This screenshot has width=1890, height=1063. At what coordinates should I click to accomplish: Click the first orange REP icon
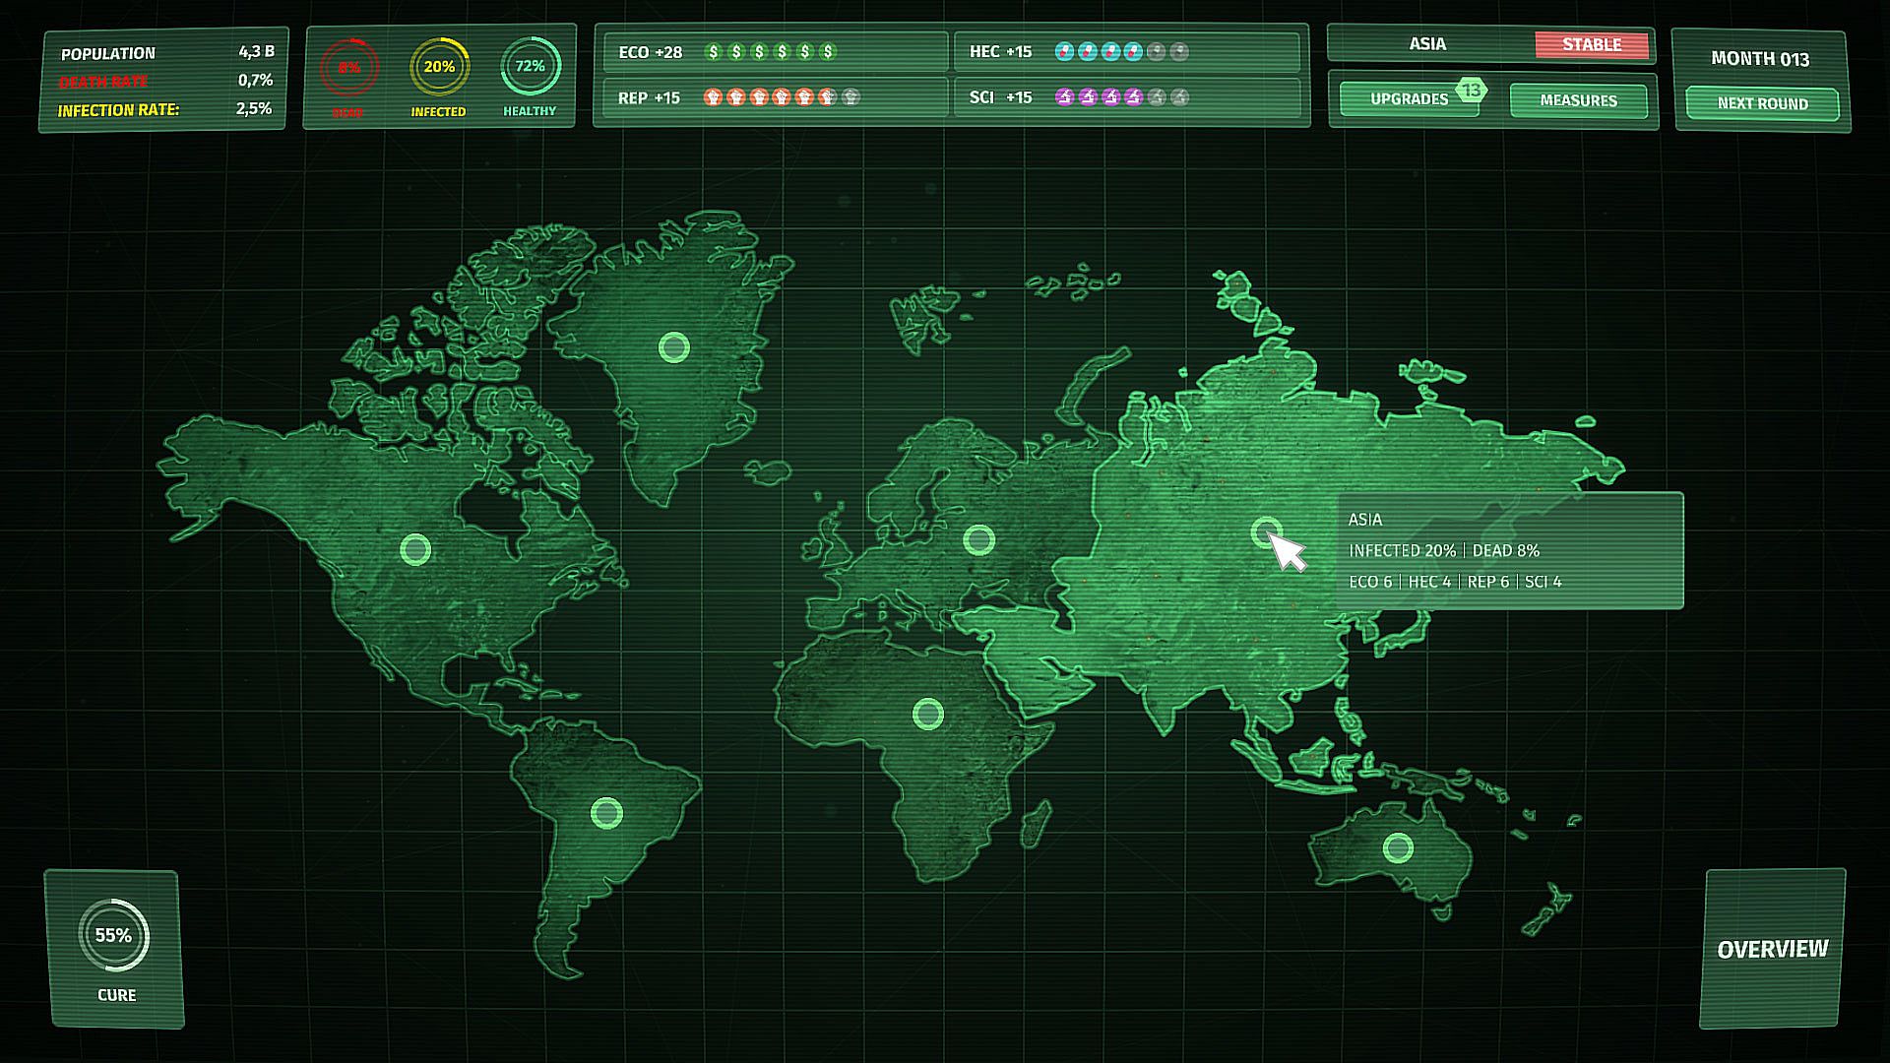point(713,97)
